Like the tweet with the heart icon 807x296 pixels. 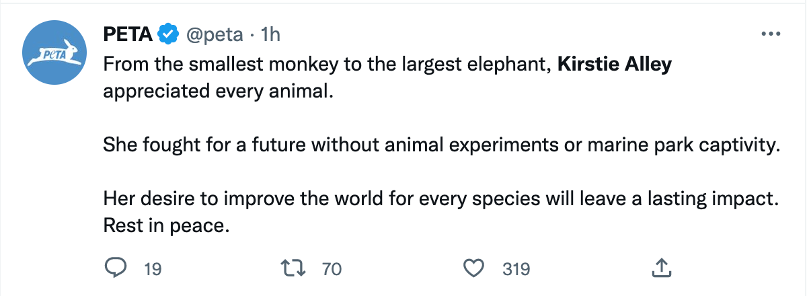[475, 268]
